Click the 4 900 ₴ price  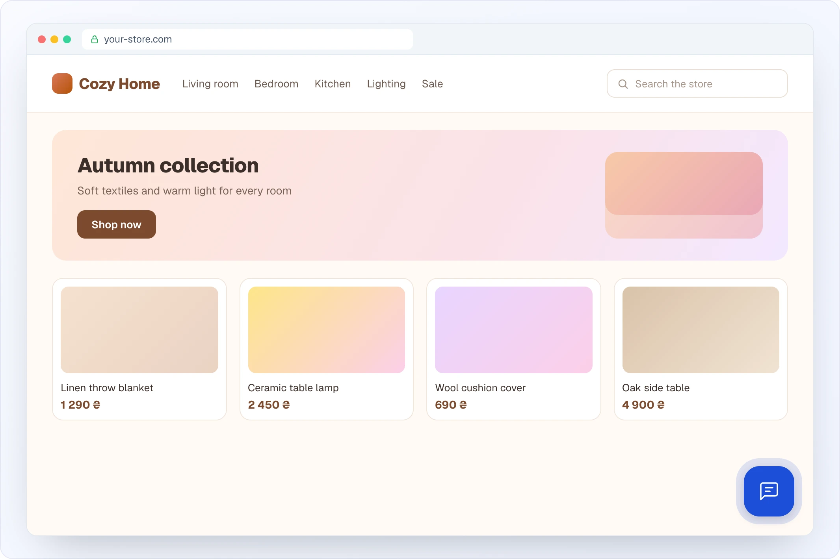pos(643,405)
